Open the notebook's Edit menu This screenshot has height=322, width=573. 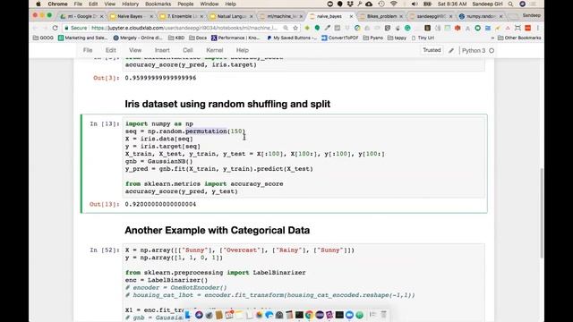pyautogui.click(x=111, y=50)
